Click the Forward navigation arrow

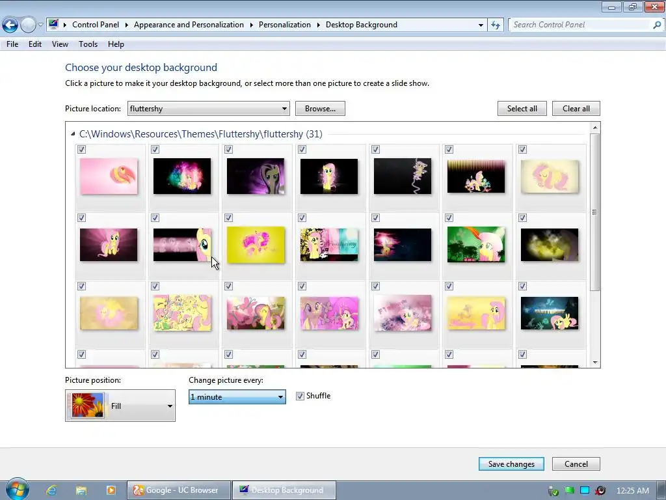[28, 25]
